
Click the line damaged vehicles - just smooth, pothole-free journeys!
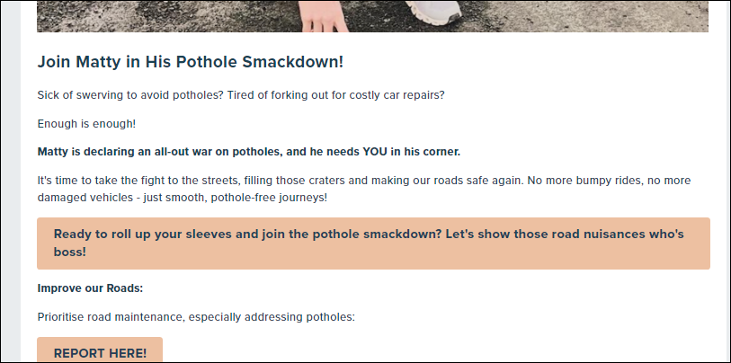[x=183, y=198]
